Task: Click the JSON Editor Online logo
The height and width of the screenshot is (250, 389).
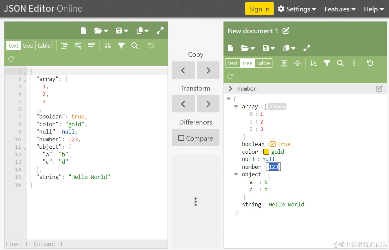Action: click(x=43, y=8)
